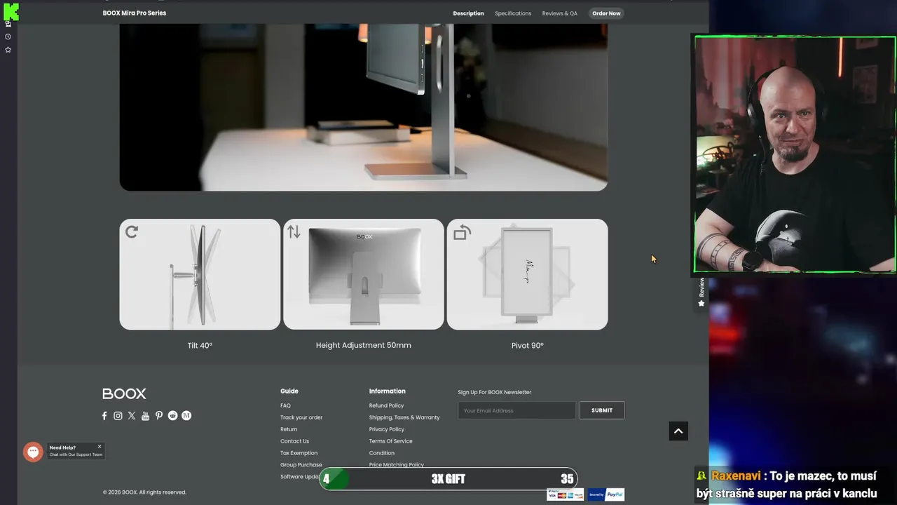Click the 'Information' footer heading
This screenshot has width=897, height=505.
(388, 391)
